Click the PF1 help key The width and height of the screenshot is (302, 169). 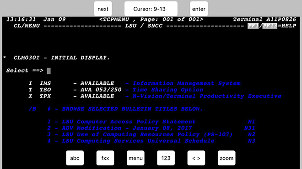pos(253,26)
